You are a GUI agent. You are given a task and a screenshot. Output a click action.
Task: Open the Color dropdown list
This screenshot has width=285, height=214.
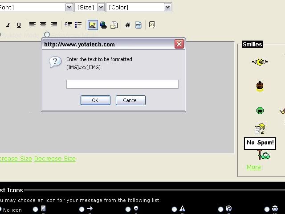click(x=167, y=7)
